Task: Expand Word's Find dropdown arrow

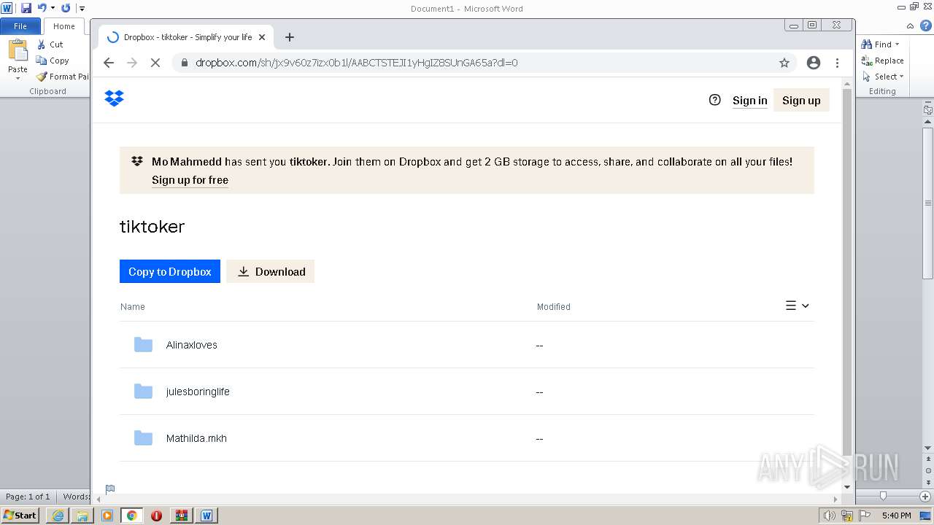Action: [897, 44]
